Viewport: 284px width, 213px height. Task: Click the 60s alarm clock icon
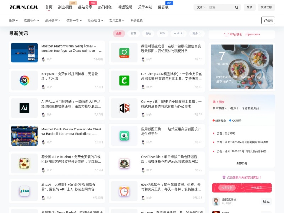(x=124, y=191)
